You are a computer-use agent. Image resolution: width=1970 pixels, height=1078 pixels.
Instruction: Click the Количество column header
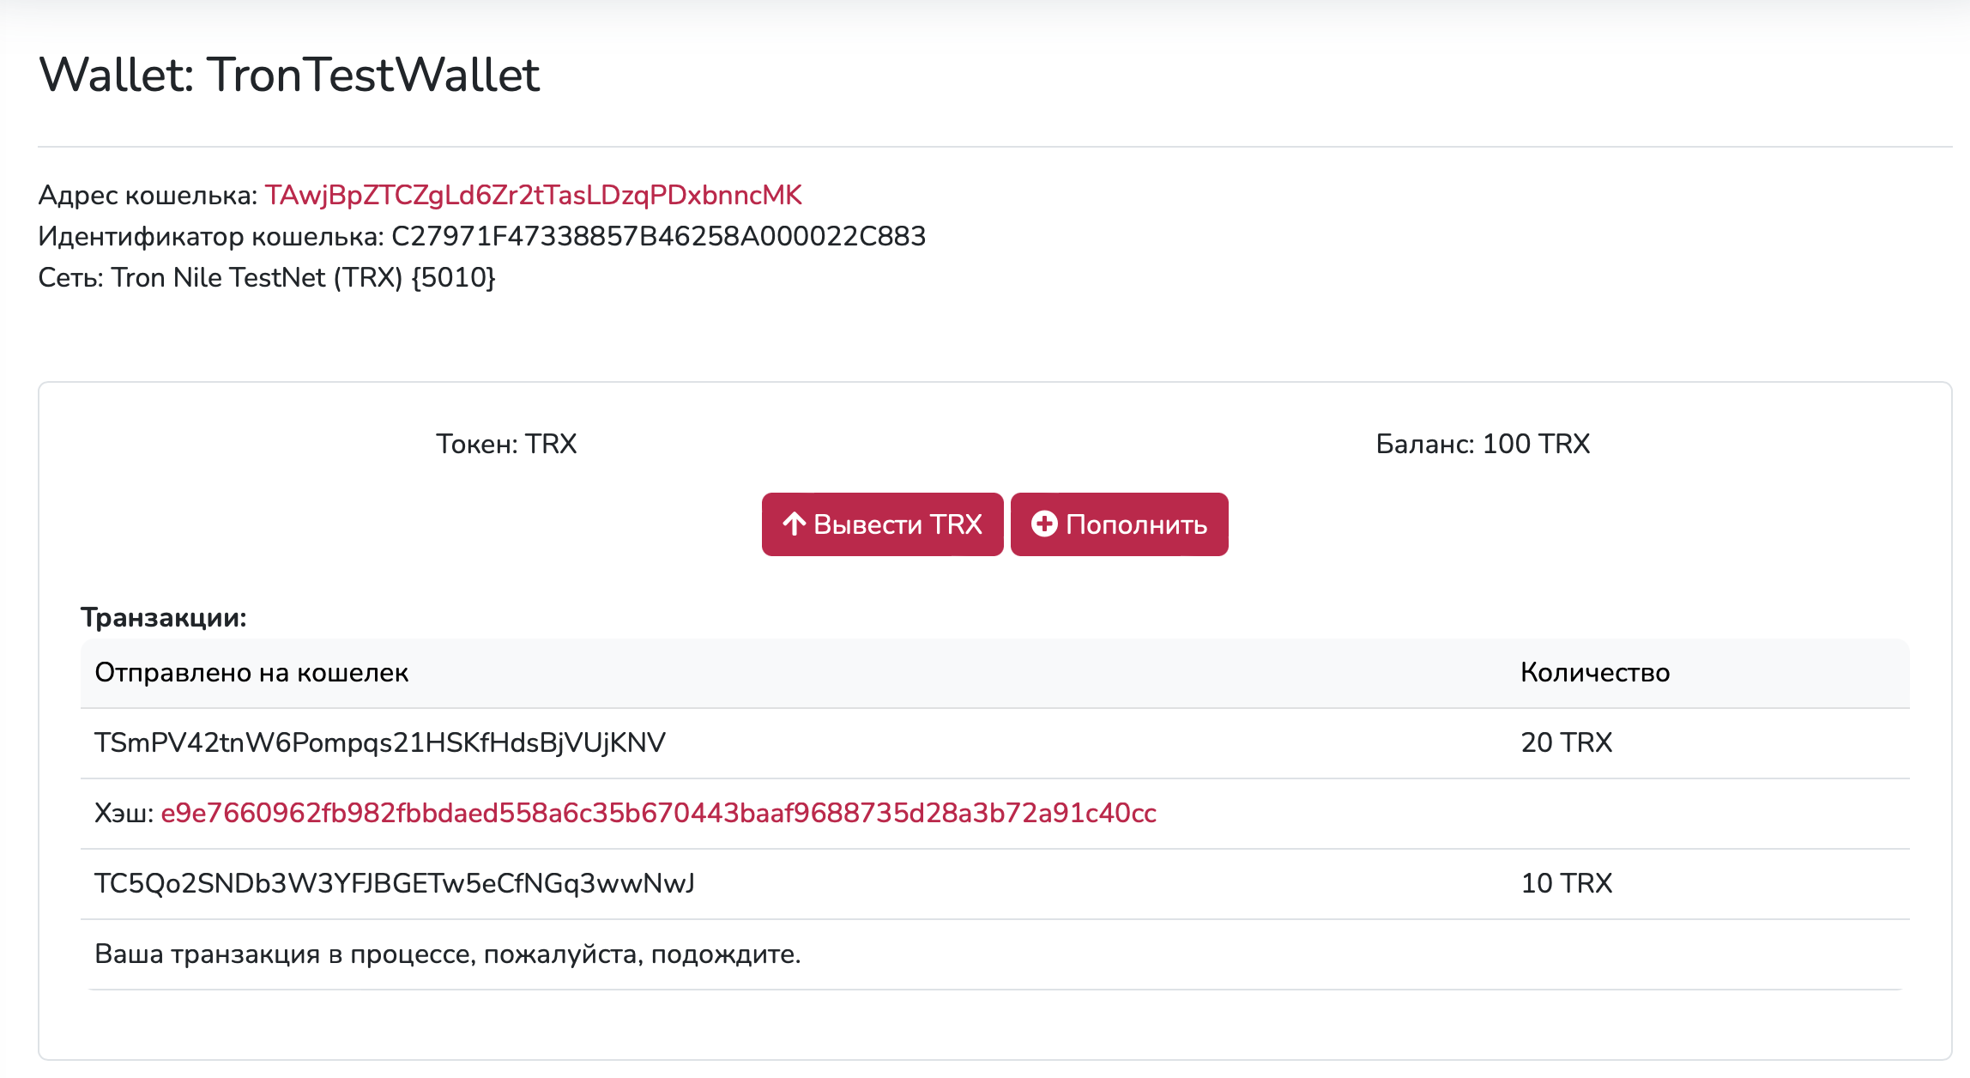[x=1594, y=672]
